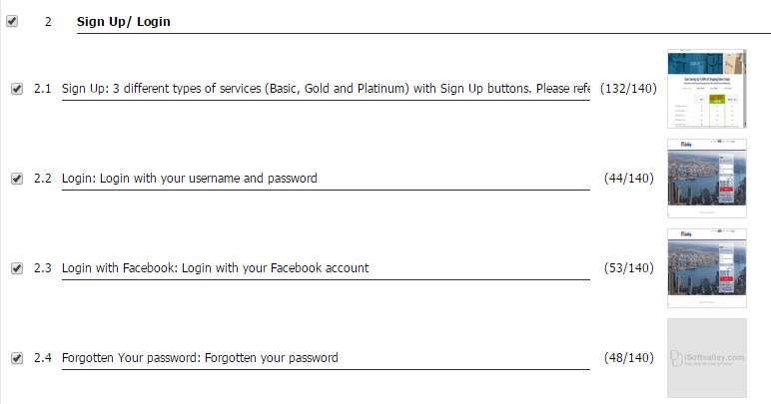
Task: Toggle checkbox for item 2.1 Sign Up
Action: click(x=17, y=89)
